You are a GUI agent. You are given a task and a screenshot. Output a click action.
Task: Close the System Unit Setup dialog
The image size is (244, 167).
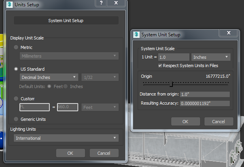[229, 33]
